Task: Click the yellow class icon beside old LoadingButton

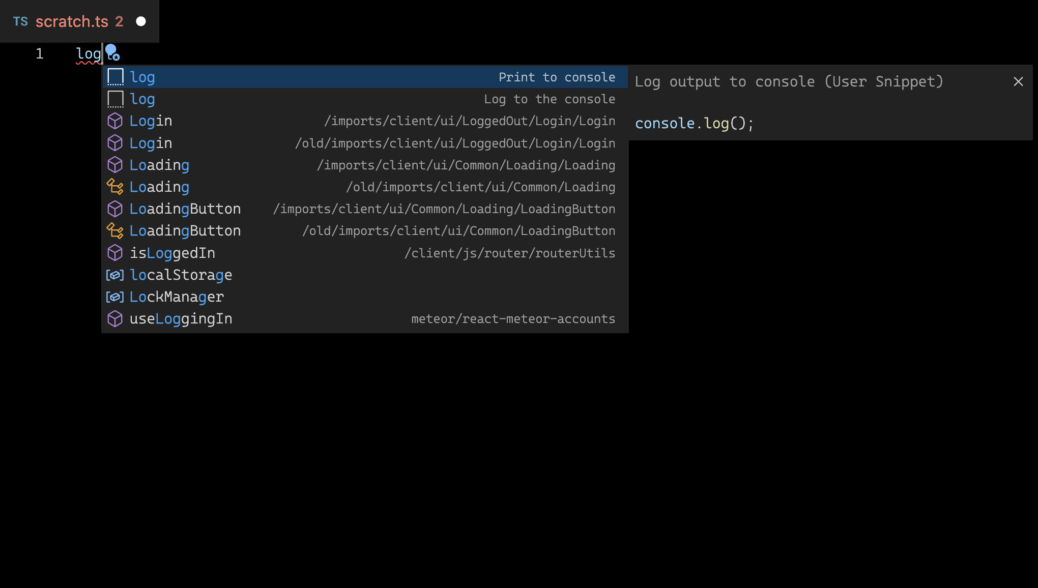Action: click(115, 230)
